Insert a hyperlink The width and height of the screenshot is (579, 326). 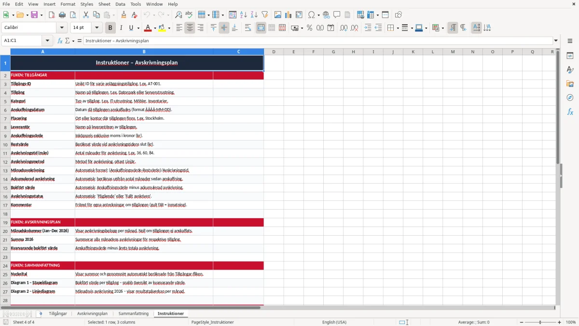326,15
